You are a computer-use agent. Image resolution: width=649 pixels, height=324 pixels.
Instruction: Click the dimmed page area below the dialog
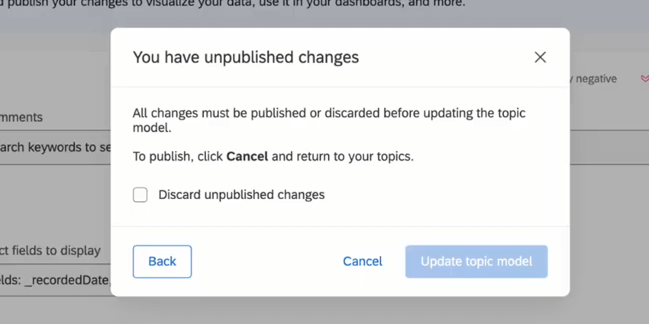(336, 310)
